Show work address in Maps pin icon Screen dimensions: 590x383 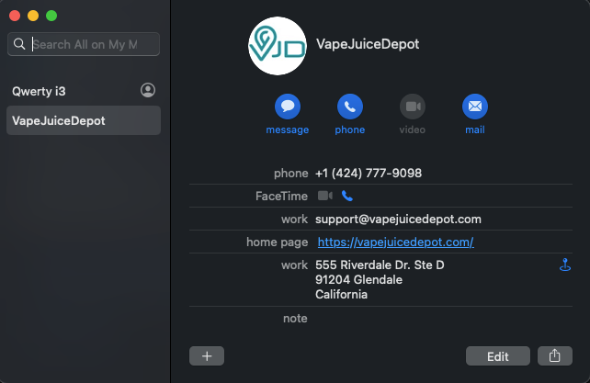(x=565, y=265)
